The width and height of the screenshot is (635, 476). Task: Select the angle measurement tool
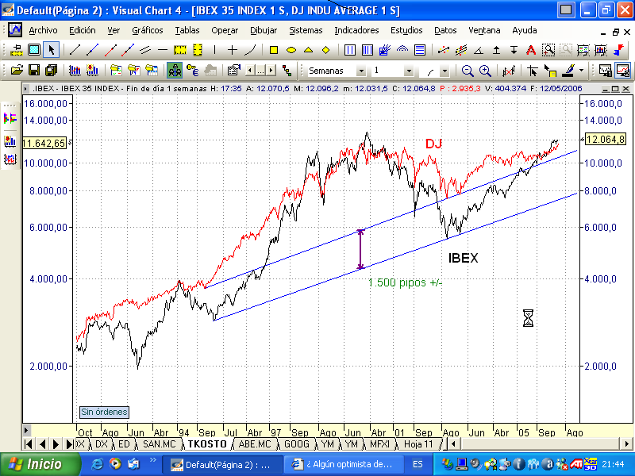479,50
